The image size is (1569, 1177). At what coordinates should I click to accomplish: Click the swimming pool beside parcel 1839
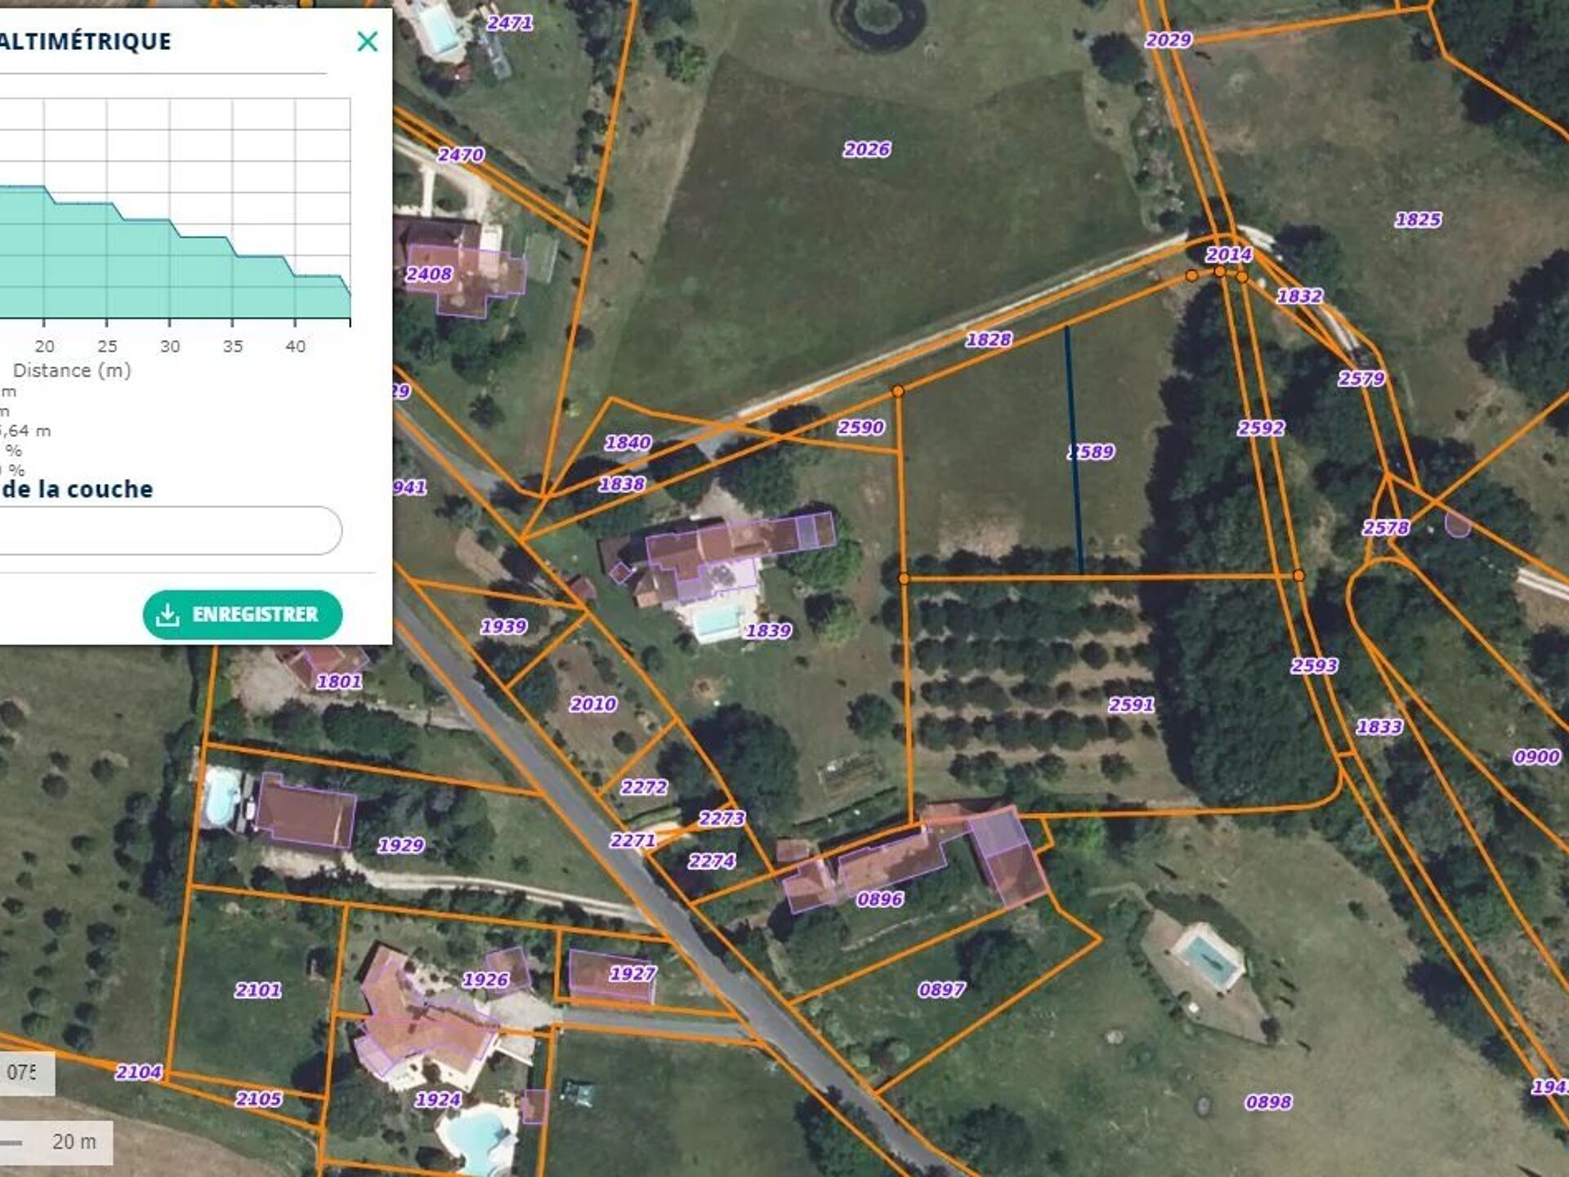point(717,622)
